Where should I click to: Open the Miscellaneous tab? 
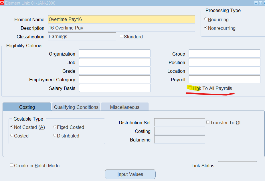(x=124, y=107)
